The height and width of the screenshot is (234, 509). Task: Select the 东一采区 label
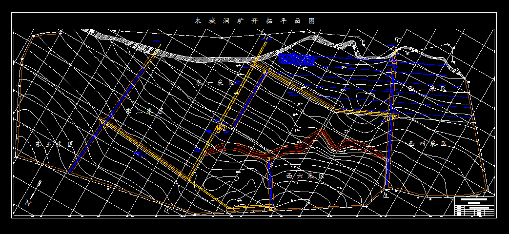tap(215, 83)
